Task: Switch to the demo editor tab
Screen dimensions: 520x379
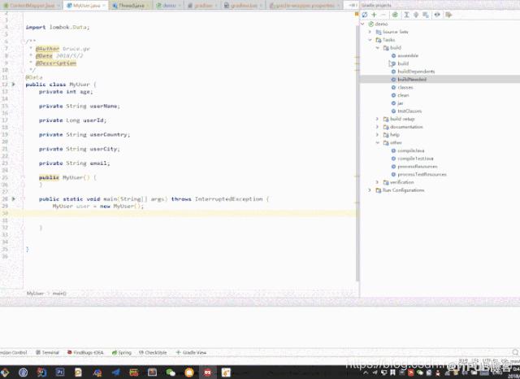Action: (x=168, y=6)
